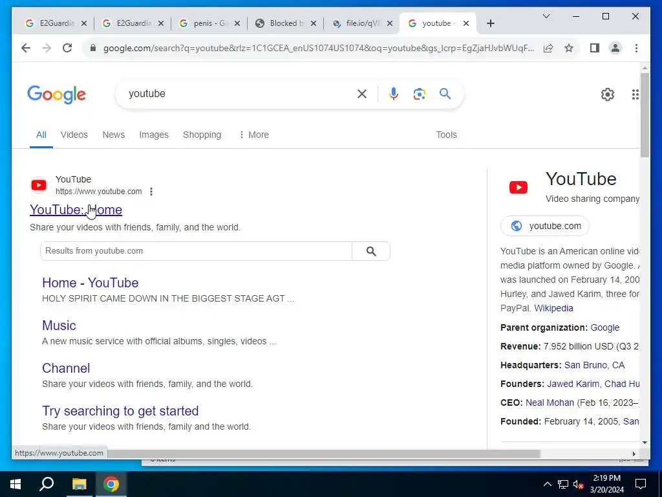Click the address bar URL
The image size is (662, 497).
click(318, 48)
